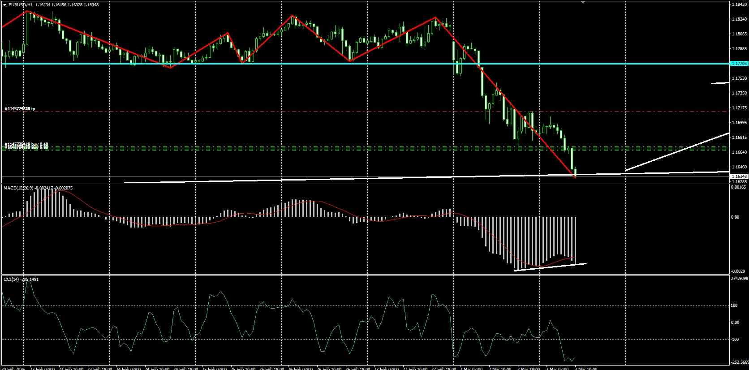Screen dimensions: 749x370
Task: Click the 1.18420 price axis value
Action: tap(739, 4)
